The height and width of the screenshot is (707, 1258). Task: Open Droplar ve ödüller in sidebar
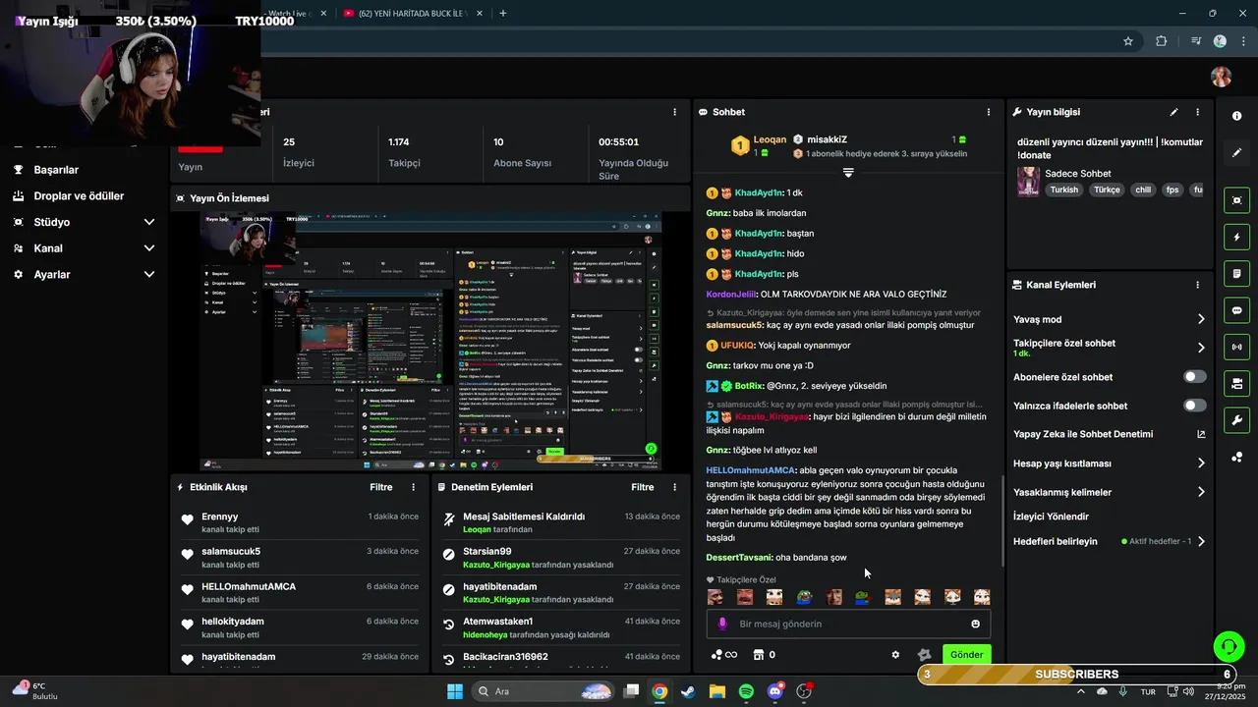pyautogui.click(x=79, y=195)
